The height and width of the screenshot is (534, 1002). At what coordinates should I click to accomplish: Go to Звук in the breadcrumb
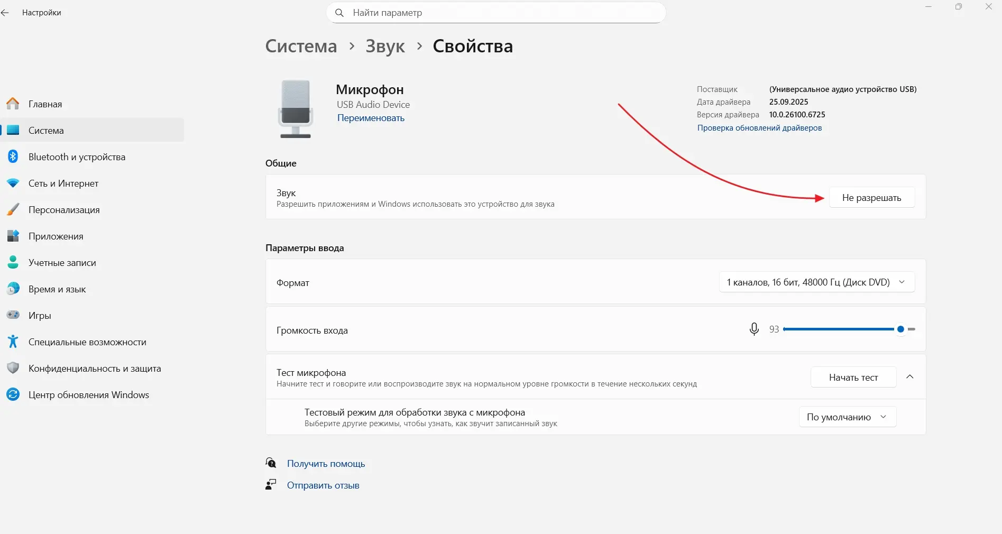coord(385,47)
